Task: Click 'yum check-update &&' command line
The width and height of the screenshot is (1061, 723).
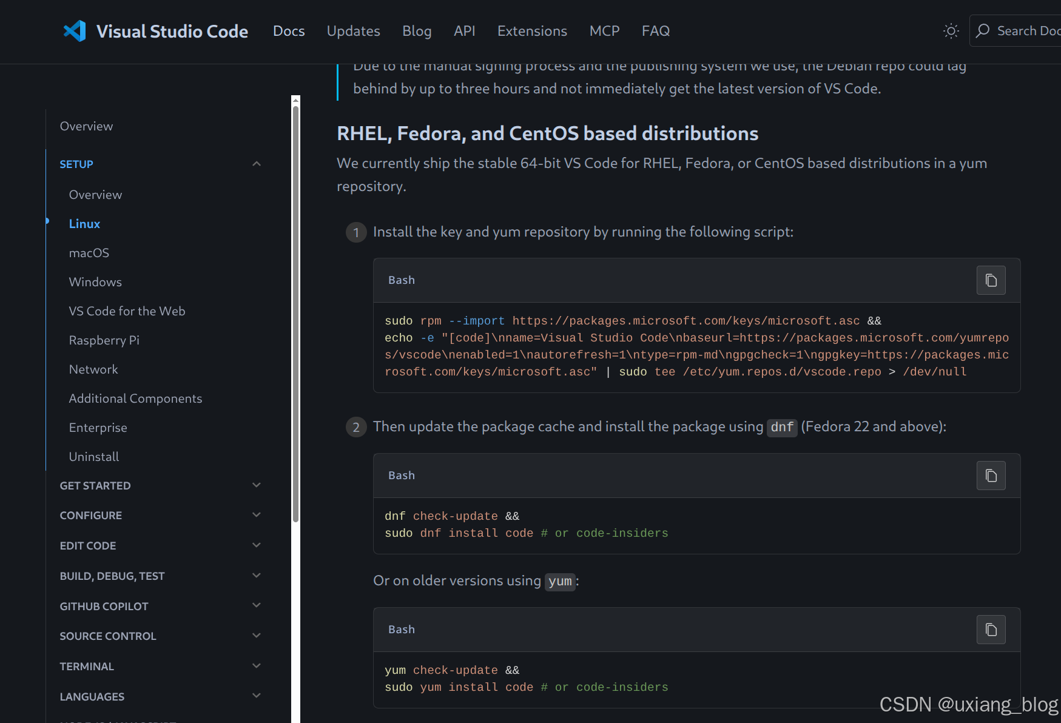Action: (452, 670)
